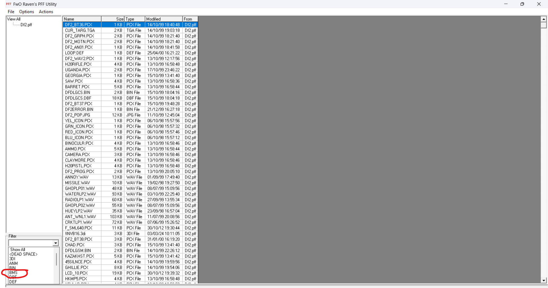Image resolution: width=548 pixels, height=288 pixels.
Task: Select file F_SML640.PCX
Action: pyautogui.click(x=79, y=228)
